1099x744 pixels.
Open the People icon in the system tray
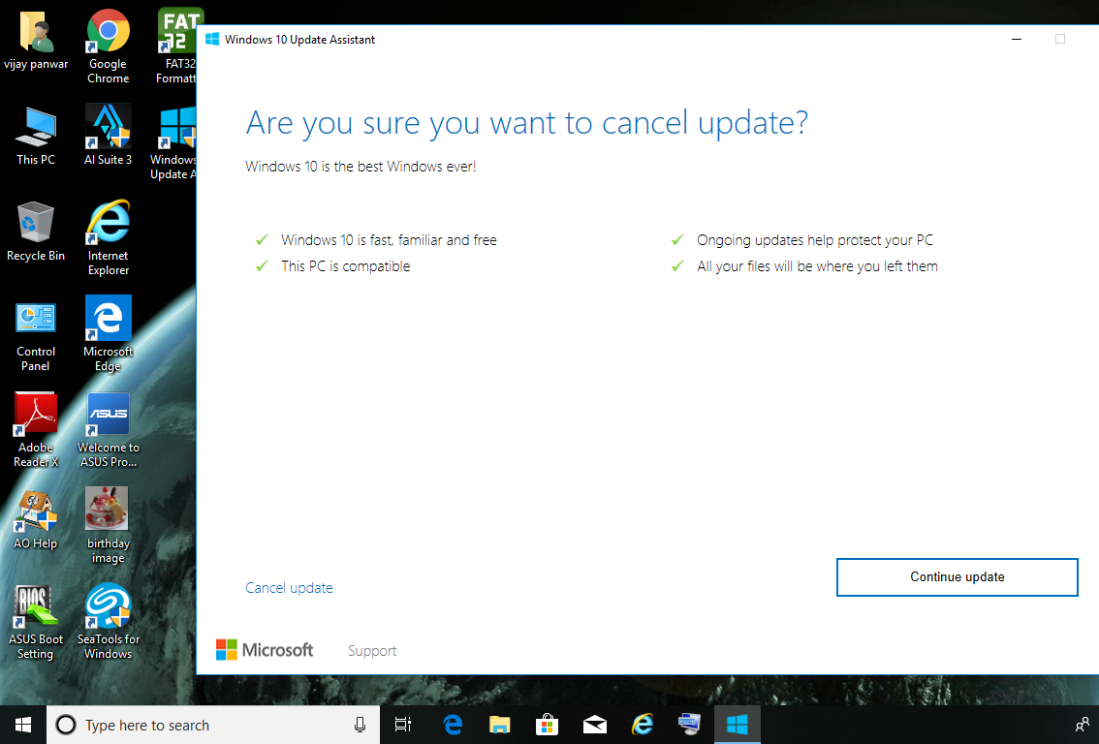1083,725
